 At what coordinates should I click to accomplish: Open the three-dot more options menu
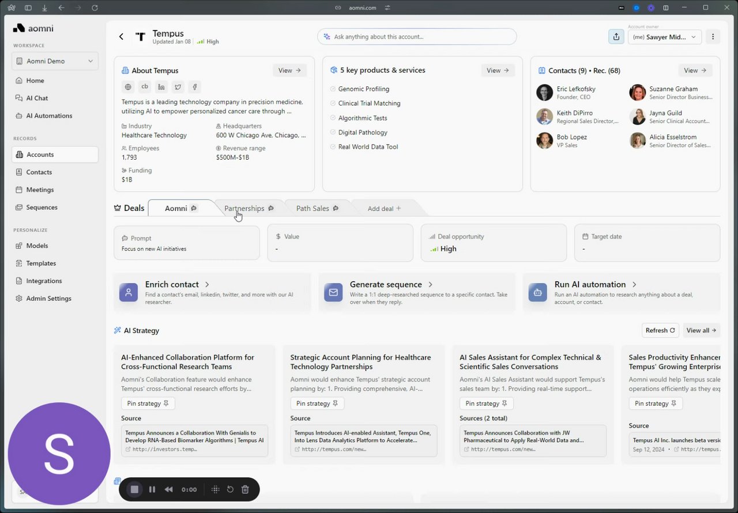pyautogui.click(x=713, y=36)
